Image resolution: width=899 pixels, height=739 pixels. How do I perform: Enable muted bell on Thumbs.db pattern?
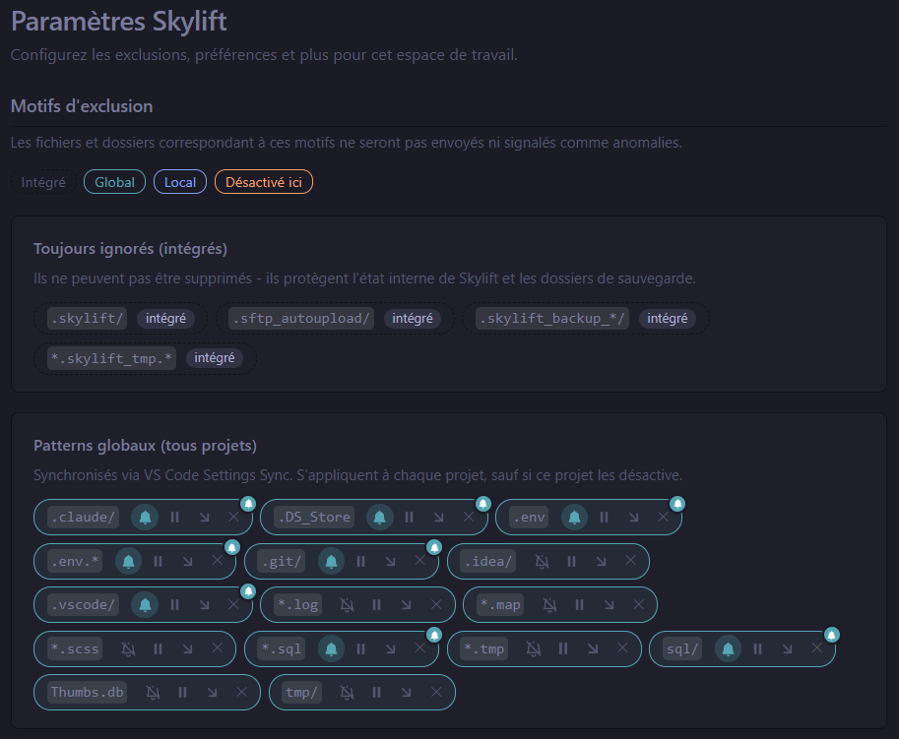pyautogui.click(x=153, y=693)
